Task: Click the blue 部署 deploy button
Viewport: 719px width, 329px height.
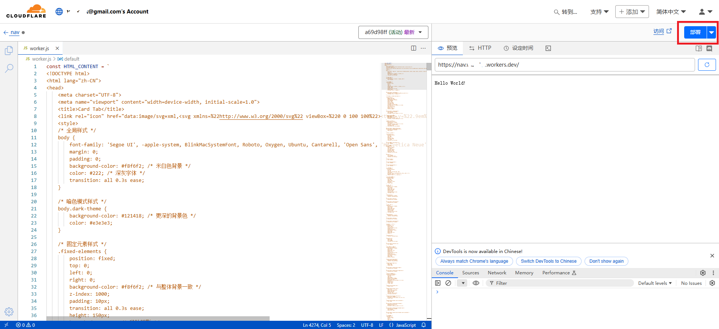Action: 695,33
